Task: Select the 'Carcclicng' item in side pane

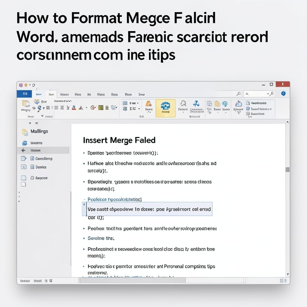Action: coord(44,158)
